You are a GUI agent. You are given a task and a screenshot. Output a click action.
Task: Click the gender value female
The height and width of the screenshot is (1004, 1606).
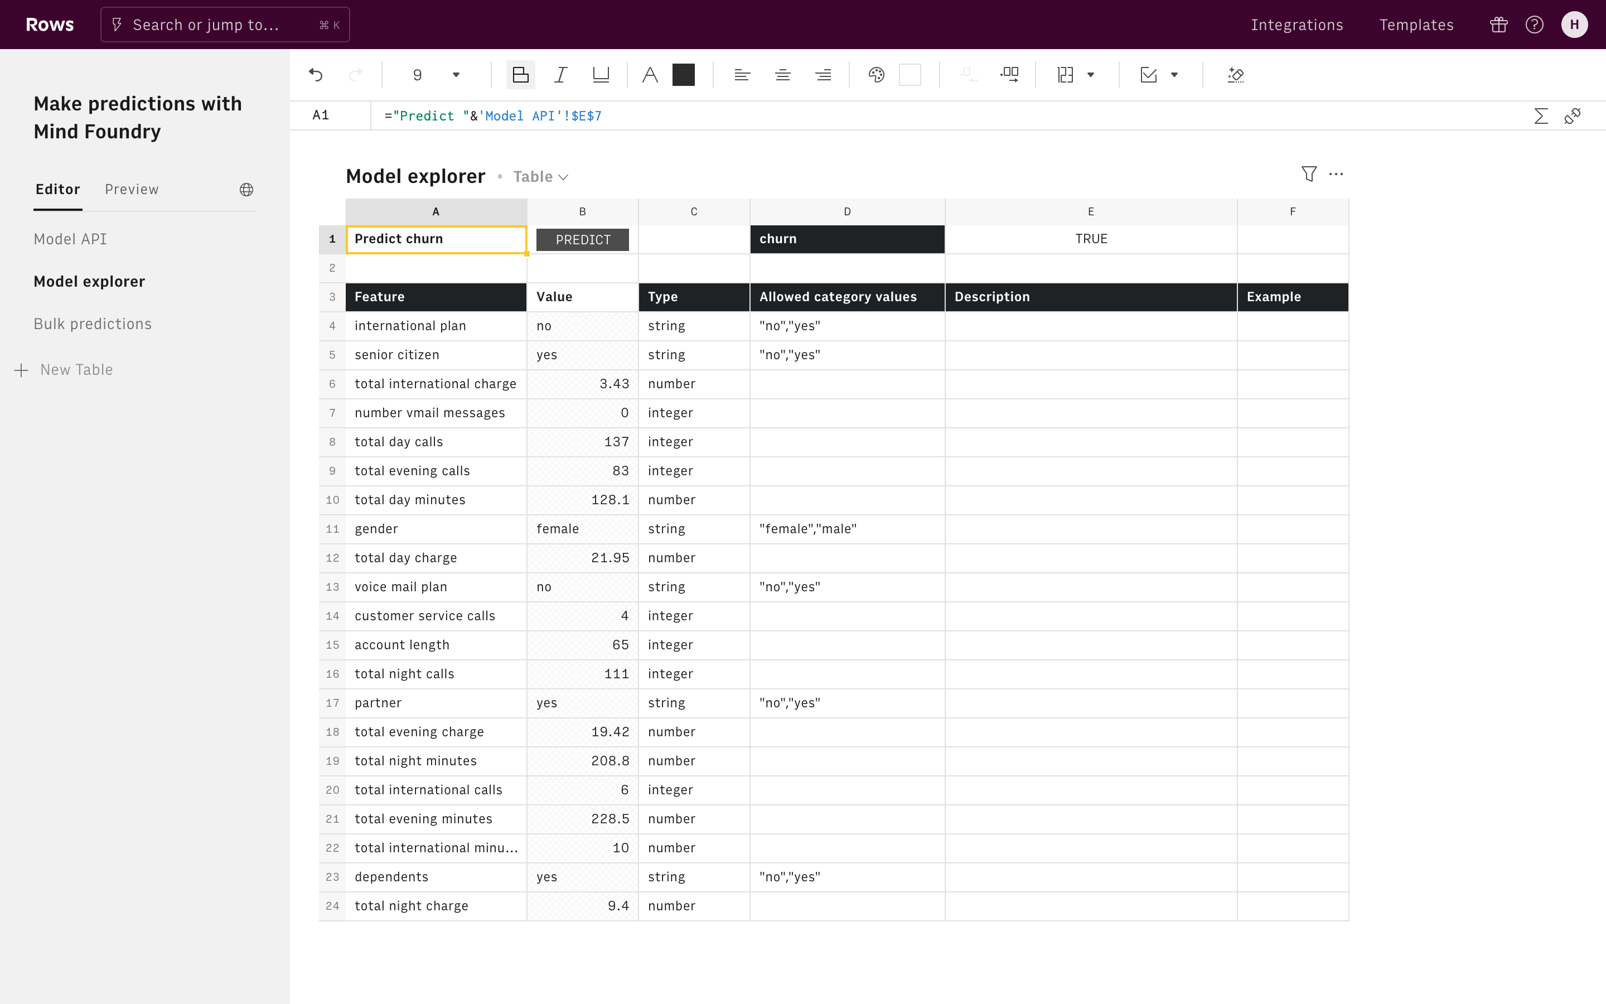(583, 529)
